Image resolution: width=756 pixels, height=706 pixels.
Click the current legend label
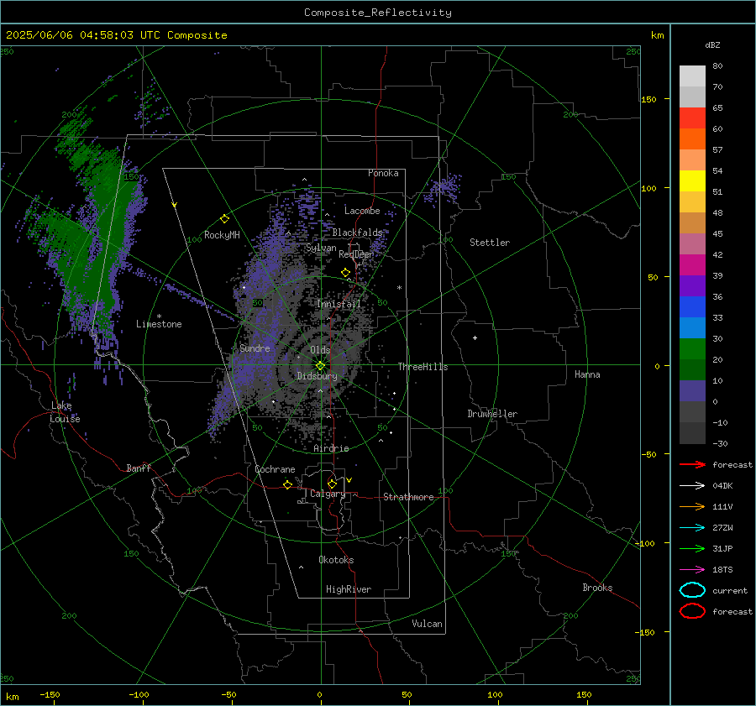tap(730, 590)
